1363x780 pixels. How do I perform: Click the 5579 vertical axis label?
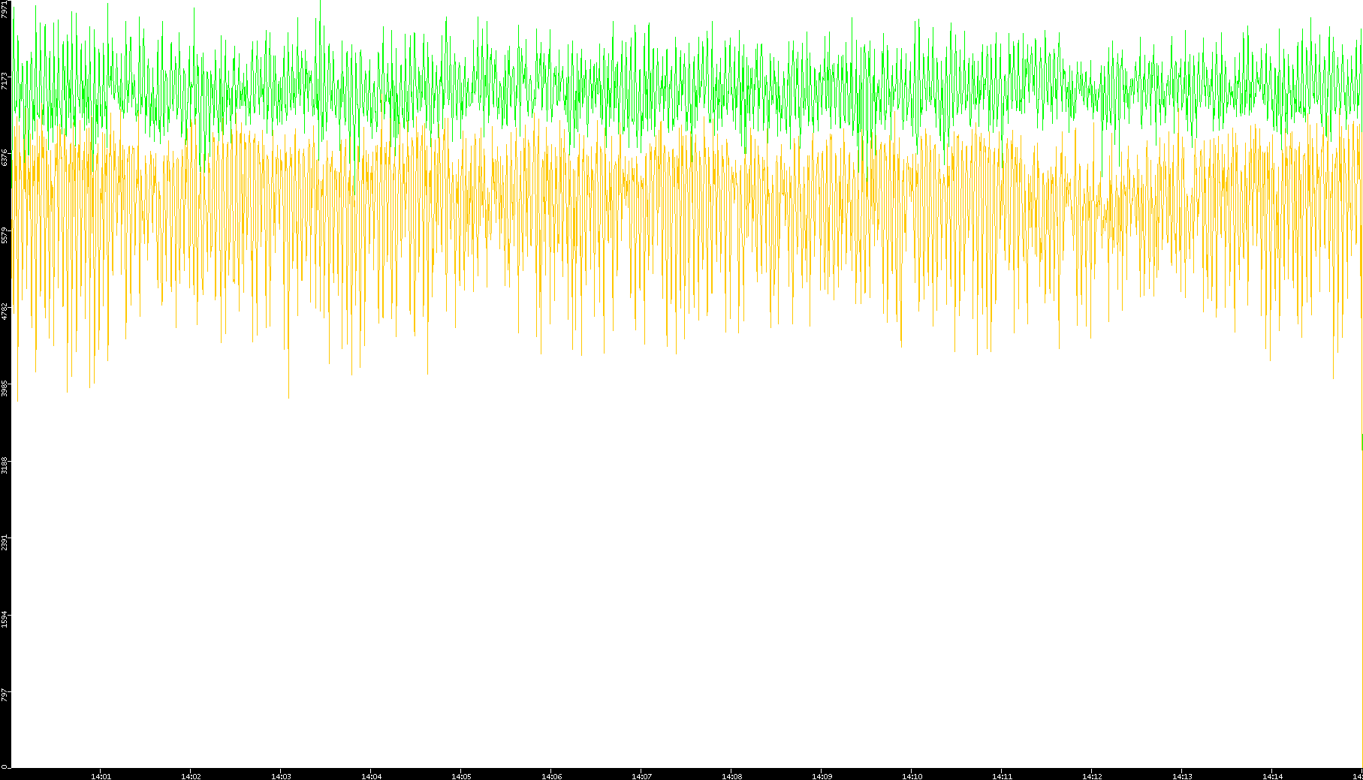click(5, 235)
